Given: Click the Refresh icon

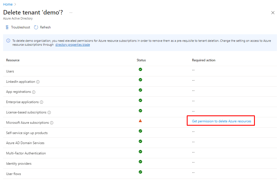Looking at the screenshot, I should (36, 27).
